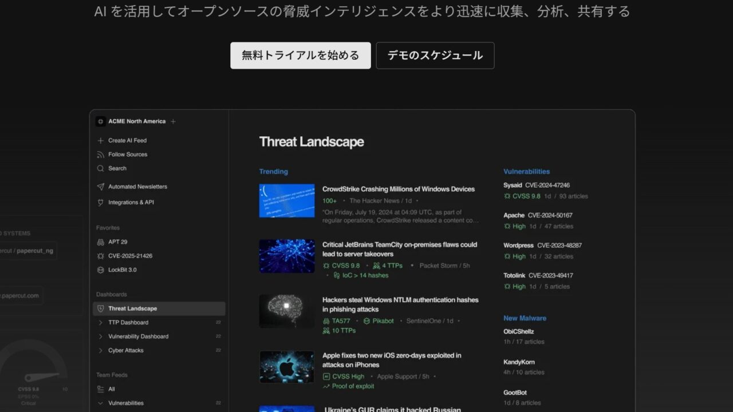The height and width of the screenshot is (412, 733).
Task: Click the APT 29 favorite icon
Action: coord(101,242)
